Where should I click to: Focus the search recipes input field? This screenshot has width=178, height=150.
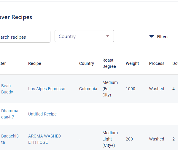pyautogui.click(x=24, y=37)
